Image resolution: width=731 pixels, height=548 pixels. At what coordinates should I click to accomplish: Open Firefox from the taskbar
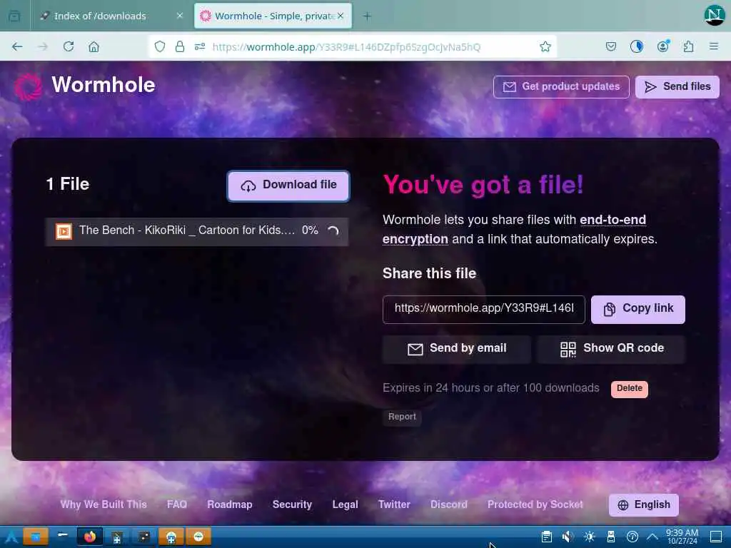[90, 537]
